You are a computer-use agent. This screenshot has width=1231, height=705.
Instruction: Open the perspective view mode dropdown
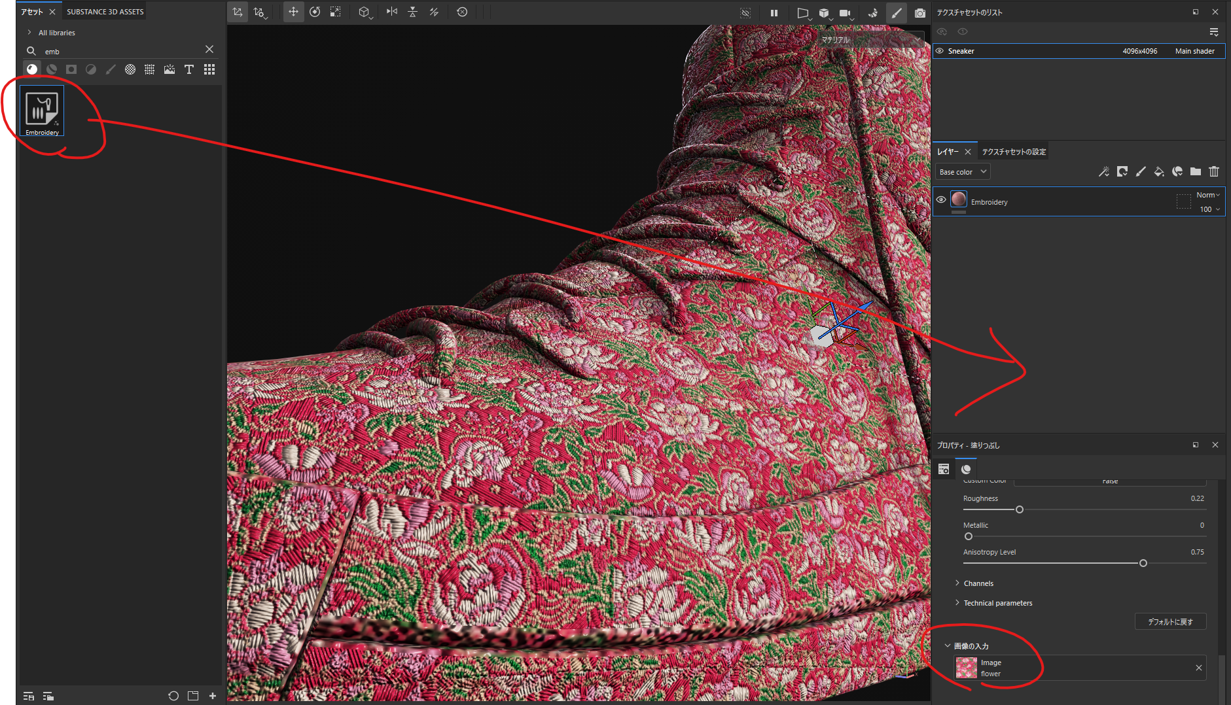(x=804, y=13)
